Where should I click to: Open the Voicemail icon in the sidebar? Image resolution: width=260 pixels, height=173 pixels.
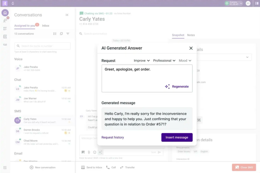[x=5, y=45]
